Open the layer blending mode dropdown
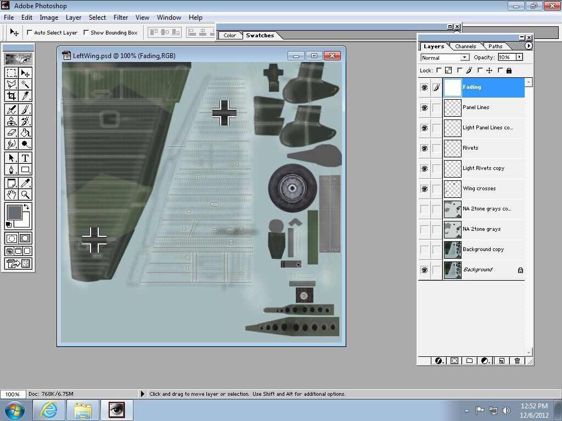This screenshot has height=421, width=562. pyautogui.click(x=464, y=57)
